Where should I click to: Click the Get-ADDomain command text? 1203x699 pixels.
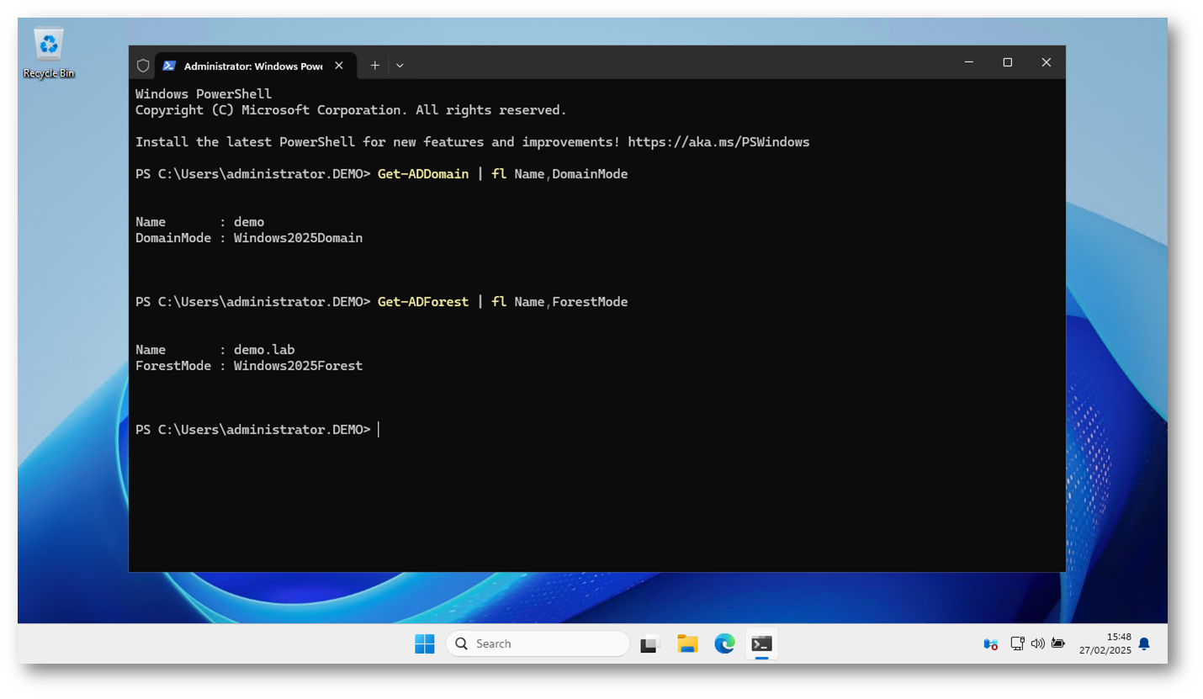pos(423,174)
